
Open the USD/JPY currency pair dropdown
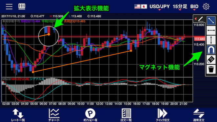pyautogui.click(x=159, y=7)
